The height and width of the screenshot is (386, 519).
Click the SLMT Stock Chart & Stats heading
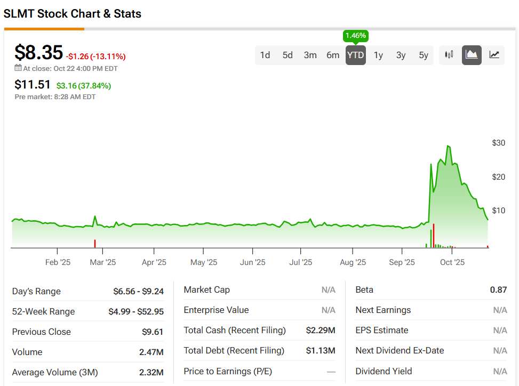click(x=73, y=14)
